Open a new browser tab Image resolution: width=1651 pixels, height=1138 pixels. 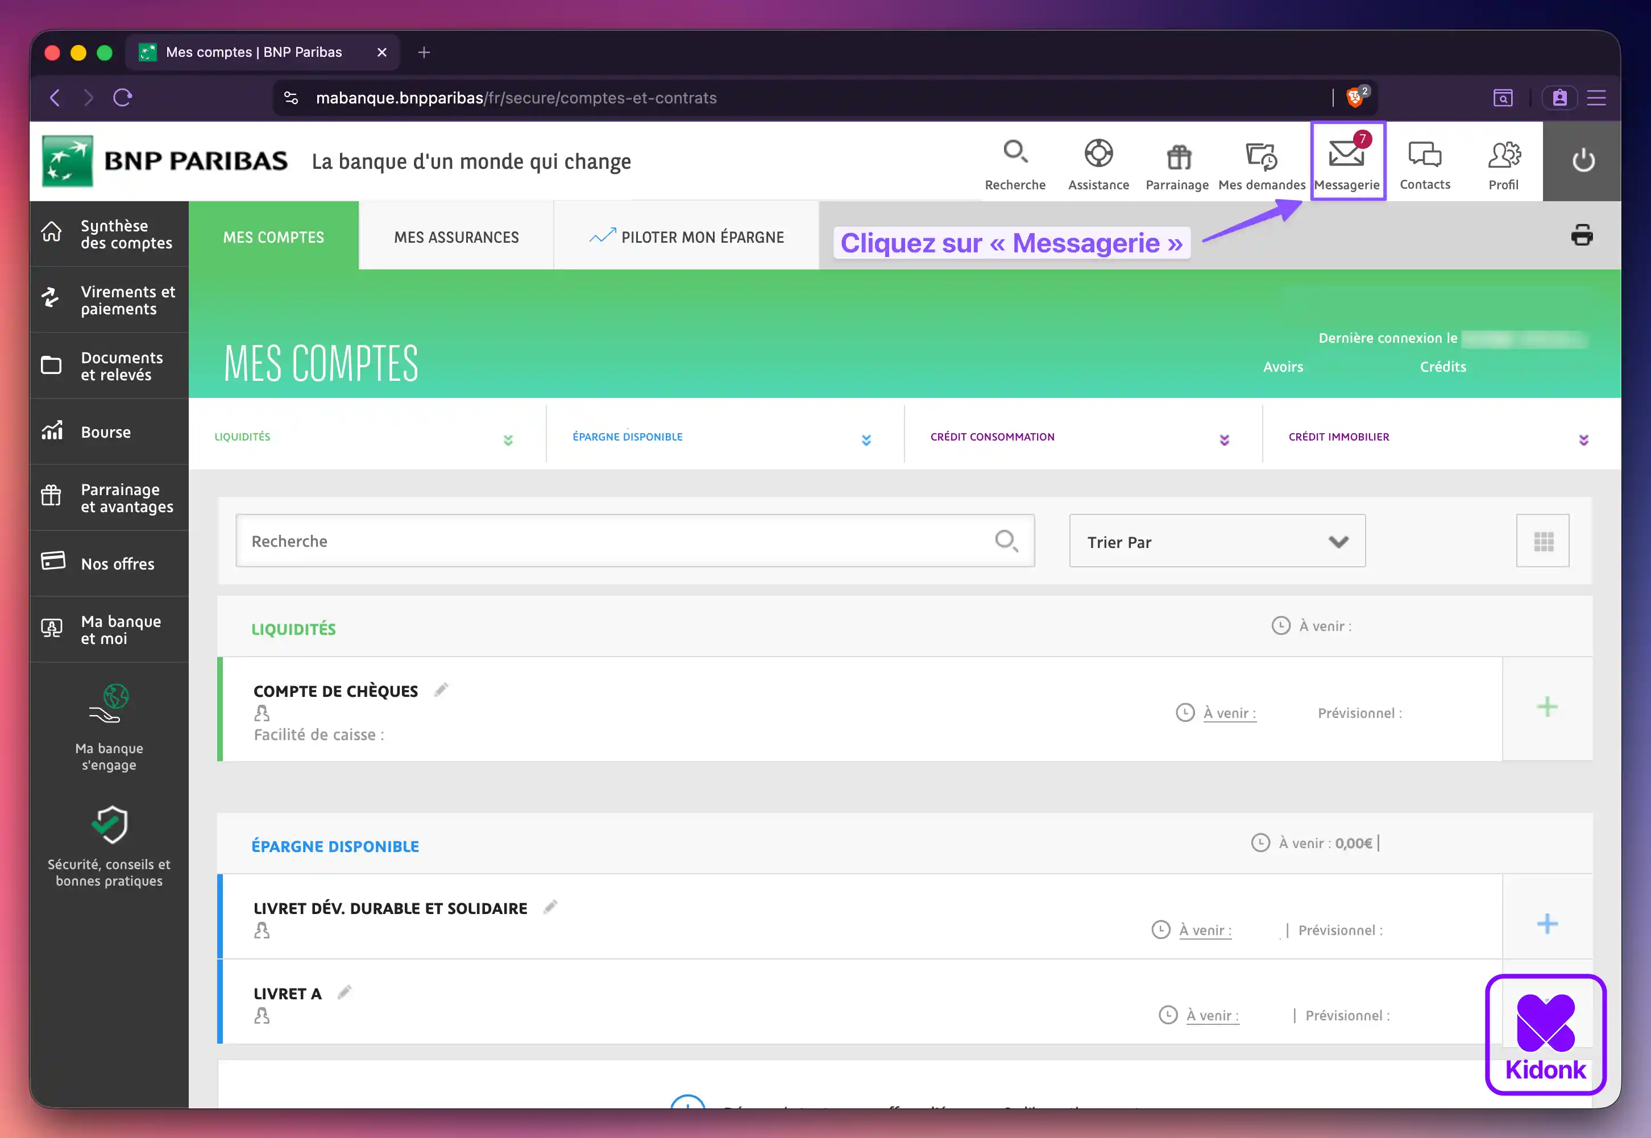424,52
